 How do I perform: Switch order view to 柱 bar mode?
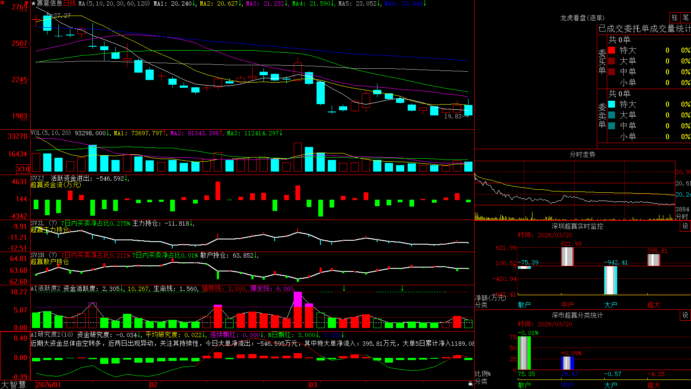tap(675, 17)
